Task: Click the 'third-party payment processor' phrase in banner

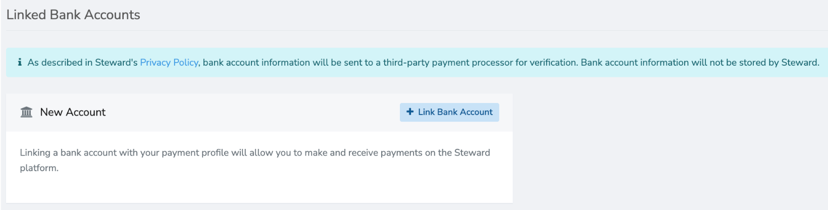Action: (x=447, y=63)
